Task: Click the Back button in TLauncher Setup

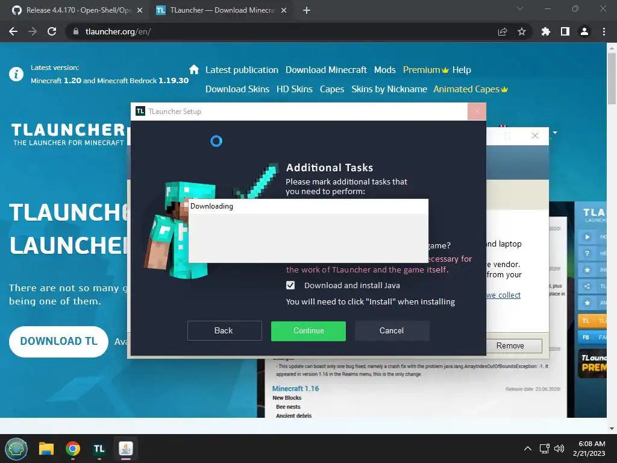Action: point(224,331)
